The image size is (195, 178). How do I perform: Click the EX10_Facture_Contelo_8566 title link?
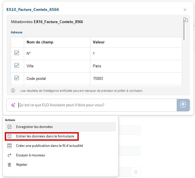coord(33,10)
